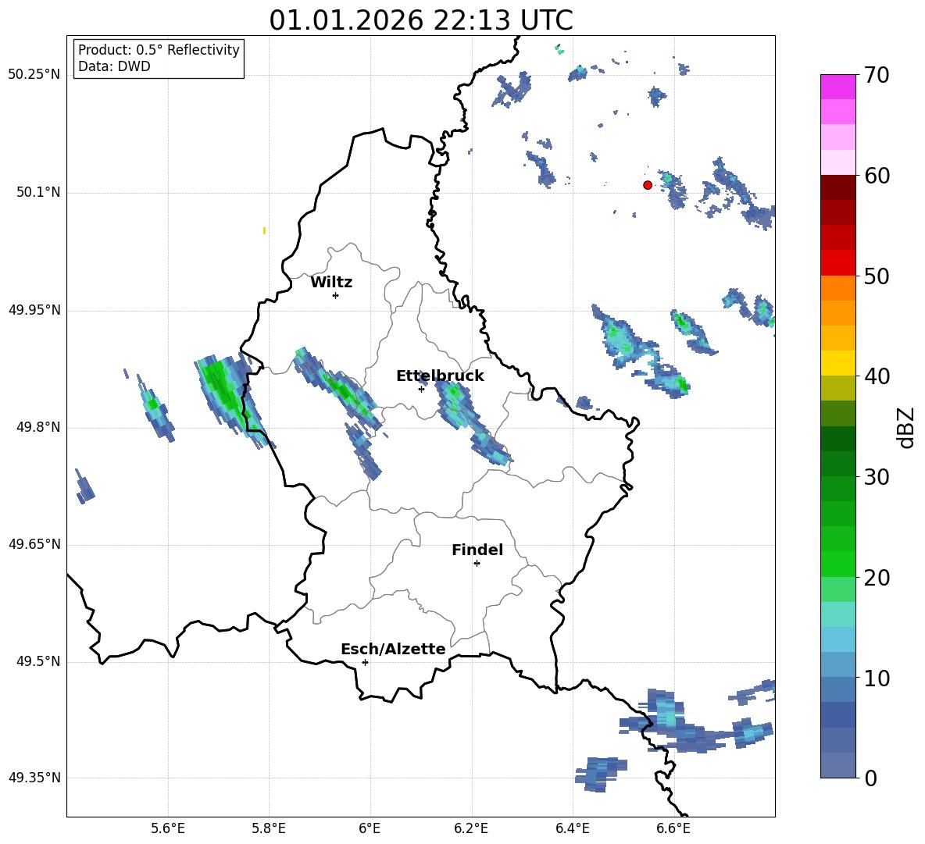925x844 pixels.
Task: Click the longitude label 5.8°E
Action: (x=269, y=828)
